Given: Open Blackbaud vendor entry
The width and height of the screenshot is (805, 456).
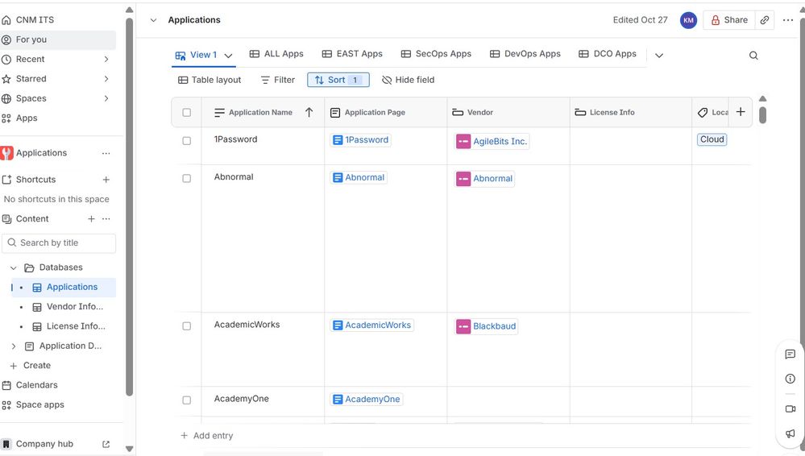Looking at the screenshot, I should click(x=486, y=326).
